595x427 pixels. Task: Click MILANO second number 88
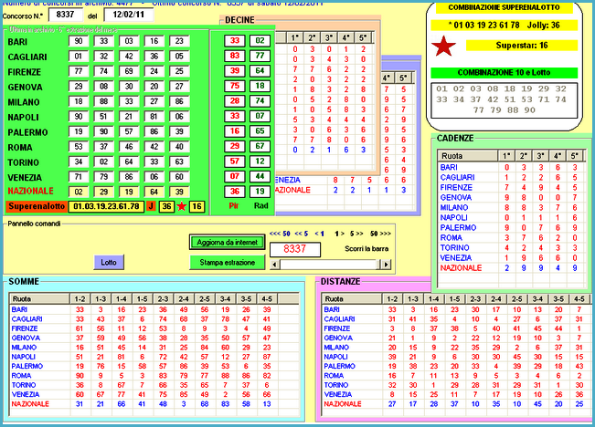coord(103,101)
